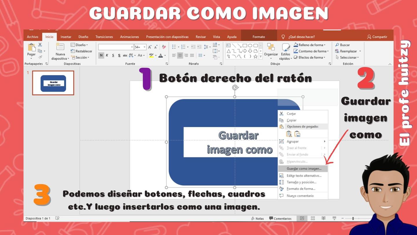Click the Nueva diapositiva icon
The width and height of the screenshot is (417, 235).
pyautogui.click(x=60, y=47)
